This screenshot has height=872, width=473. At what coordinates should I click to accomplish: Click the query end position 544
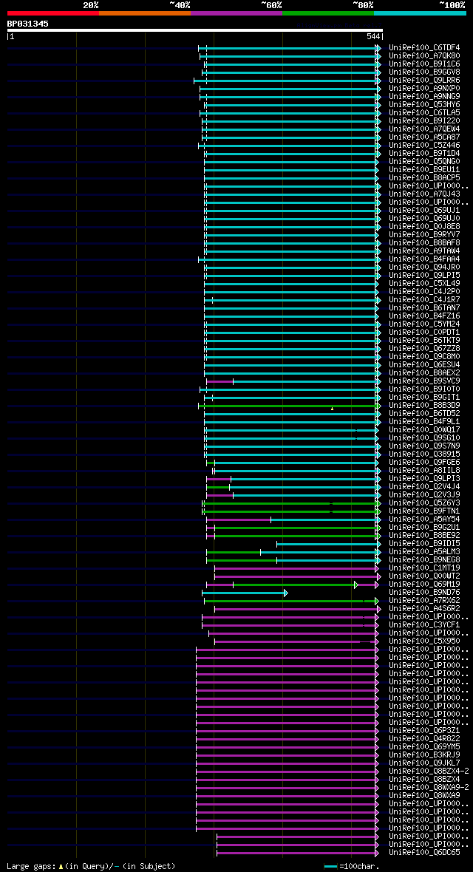point(373,37)
